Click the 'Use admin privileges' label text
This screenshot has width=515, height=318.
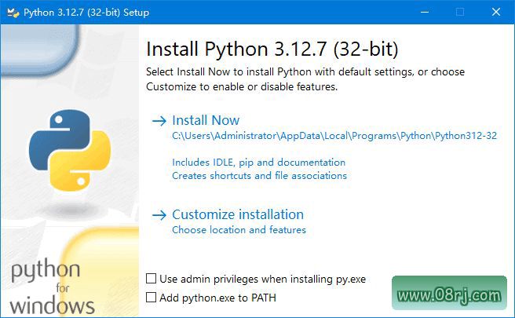pyautogui.click(x=262, y=279)
